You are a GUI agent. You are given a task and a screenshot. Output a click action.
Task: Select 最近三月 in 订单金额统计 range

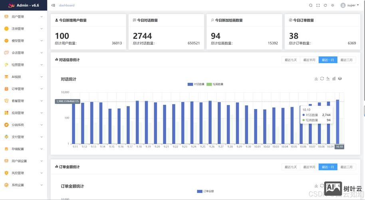347,167
